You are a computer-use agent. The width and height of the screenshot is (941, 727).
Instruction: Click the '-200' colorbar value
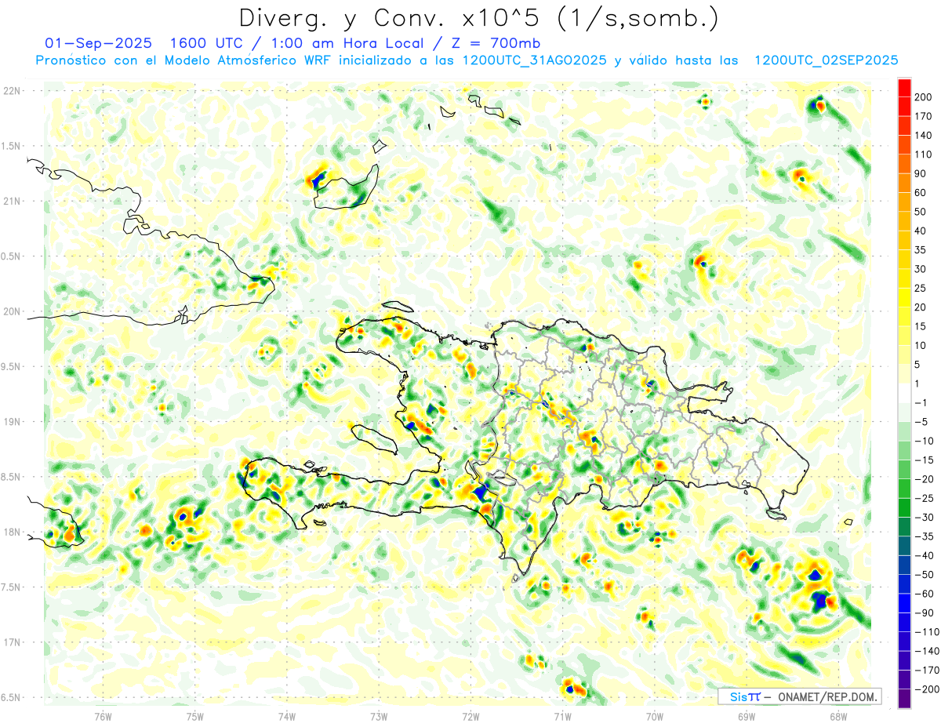[x=928, y=689]
